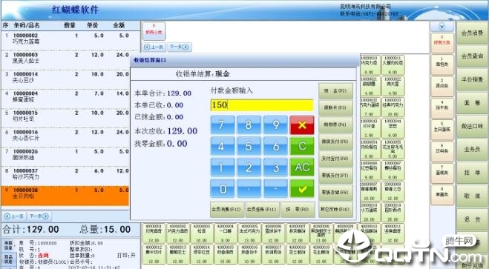Add product tile 40000004 一口酥
Image resolution: width=489 pixels, height=269 pixels.
226,233
